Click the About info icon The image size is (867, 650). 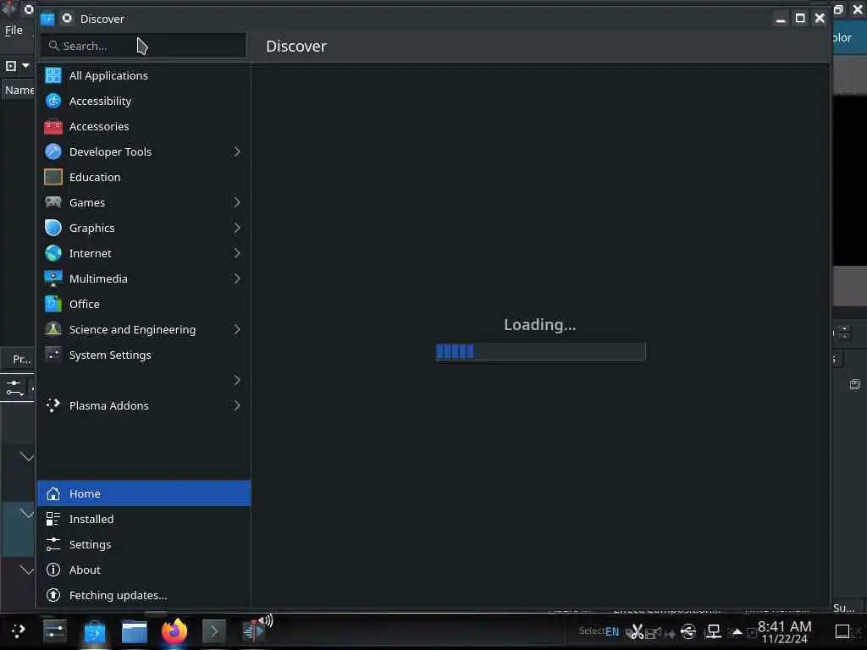pos(53,570)
